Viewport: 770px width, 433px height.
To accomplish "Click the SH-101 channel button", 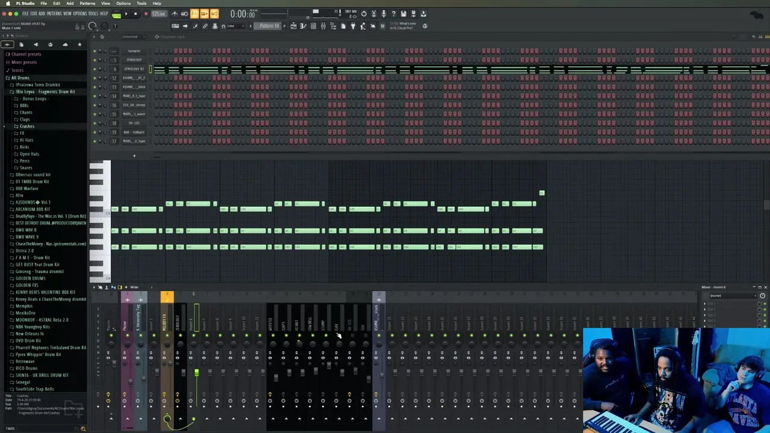I will pyautogui.click(x=134, y=123).
